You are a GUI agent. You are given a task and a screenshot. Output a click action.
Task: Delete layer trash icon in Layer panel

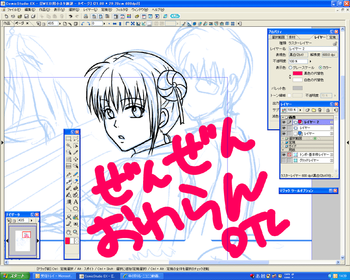[x=320, y=110]
